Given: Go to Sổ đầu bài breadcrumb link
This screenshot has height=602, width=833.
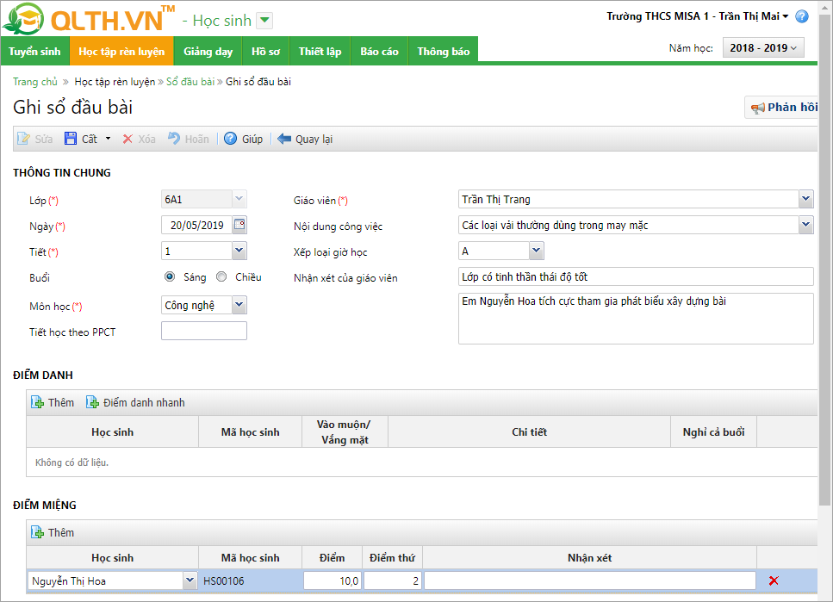Looking at the screenshot, I should click(x=190, y=81).
